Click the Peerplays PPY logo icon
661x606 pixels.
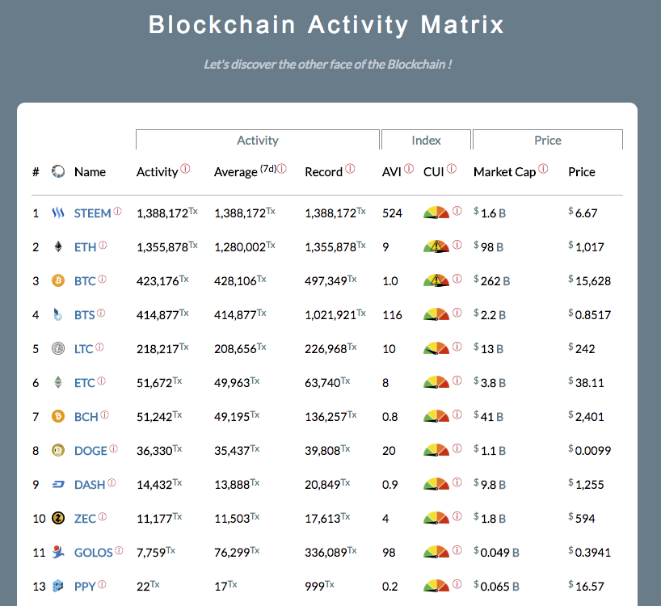(x=58, y=586)
